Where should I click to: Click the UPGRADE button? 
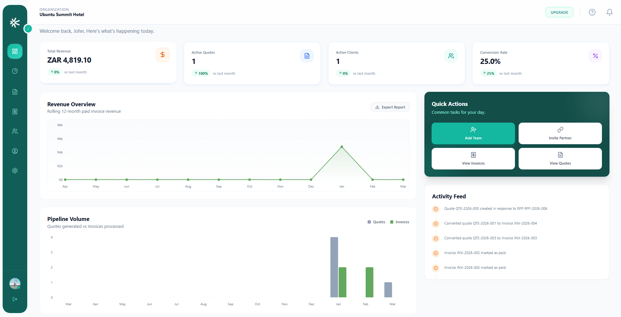[x=559, y=12]
